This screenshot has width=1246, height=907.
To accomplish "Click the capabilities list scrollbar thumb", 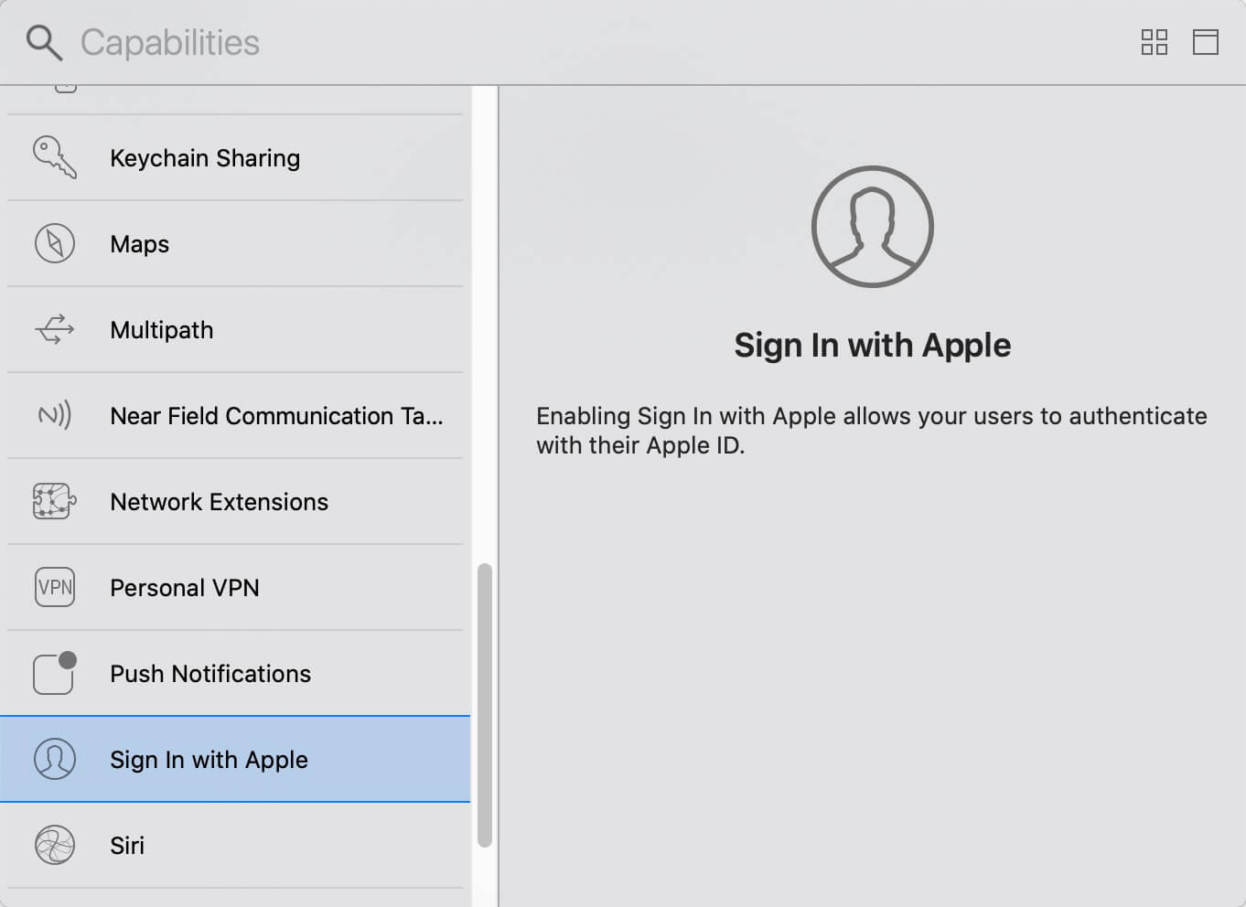I will [485, 706].
